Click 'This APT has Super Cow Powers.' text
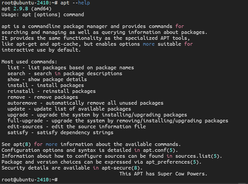Image resolution: width=248 pixels, height=184 pixels. (163, 174)
